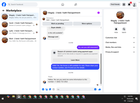The image size is (140, 103).
Task: Open Mark conversation in list
Action: point(20,40)
